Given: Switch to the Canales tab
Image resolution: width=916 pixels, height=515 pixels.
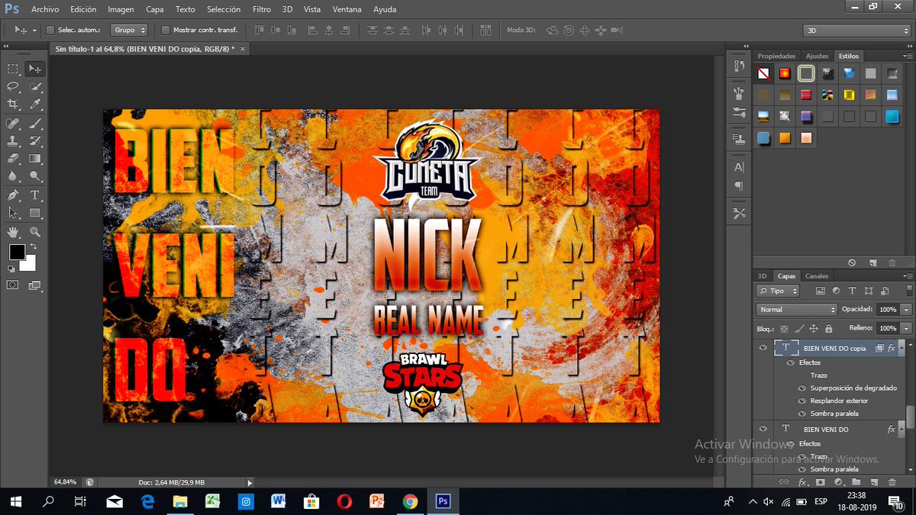Looking at the screenshot, I should pos(817,276).
